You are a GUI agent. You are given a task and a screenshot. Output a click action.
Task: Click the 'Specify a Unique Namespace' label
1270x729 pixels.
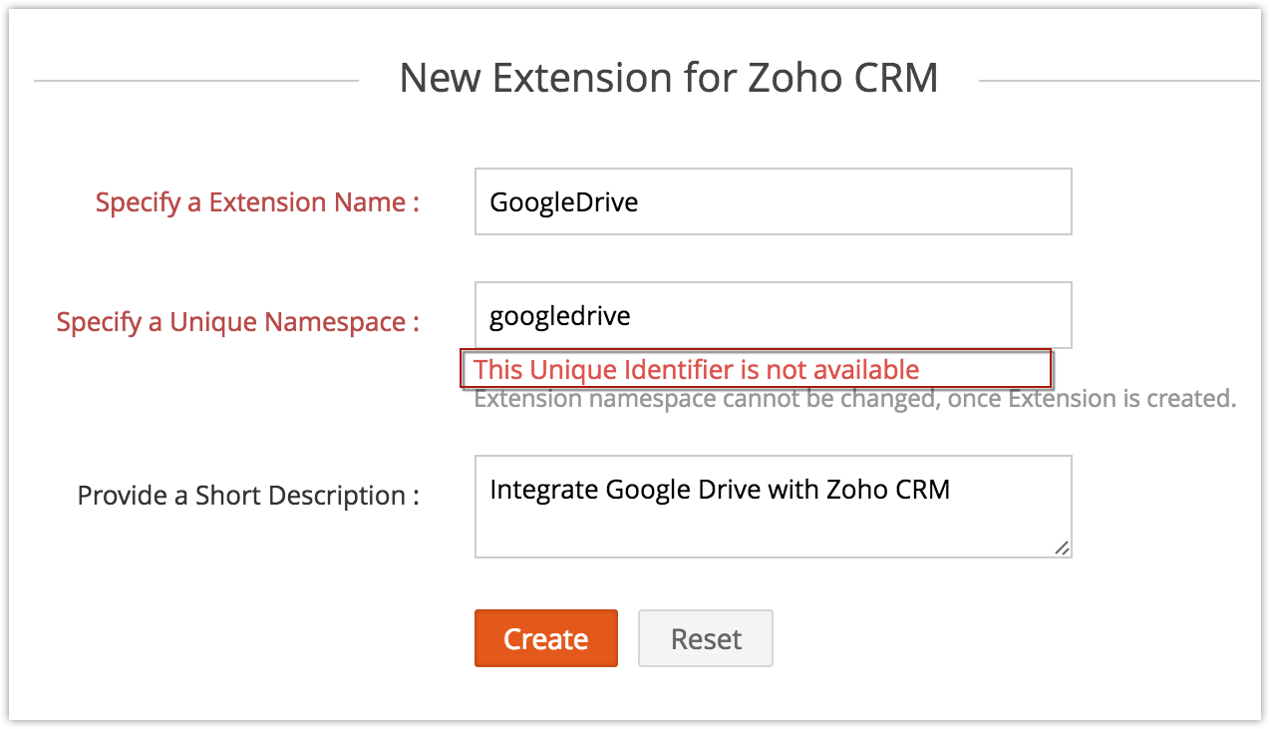click(x=238, y=322)
